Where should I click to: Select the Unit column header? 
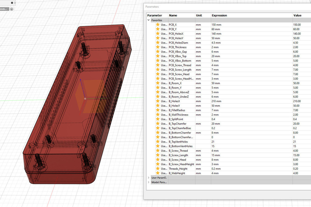coord(199,15)
